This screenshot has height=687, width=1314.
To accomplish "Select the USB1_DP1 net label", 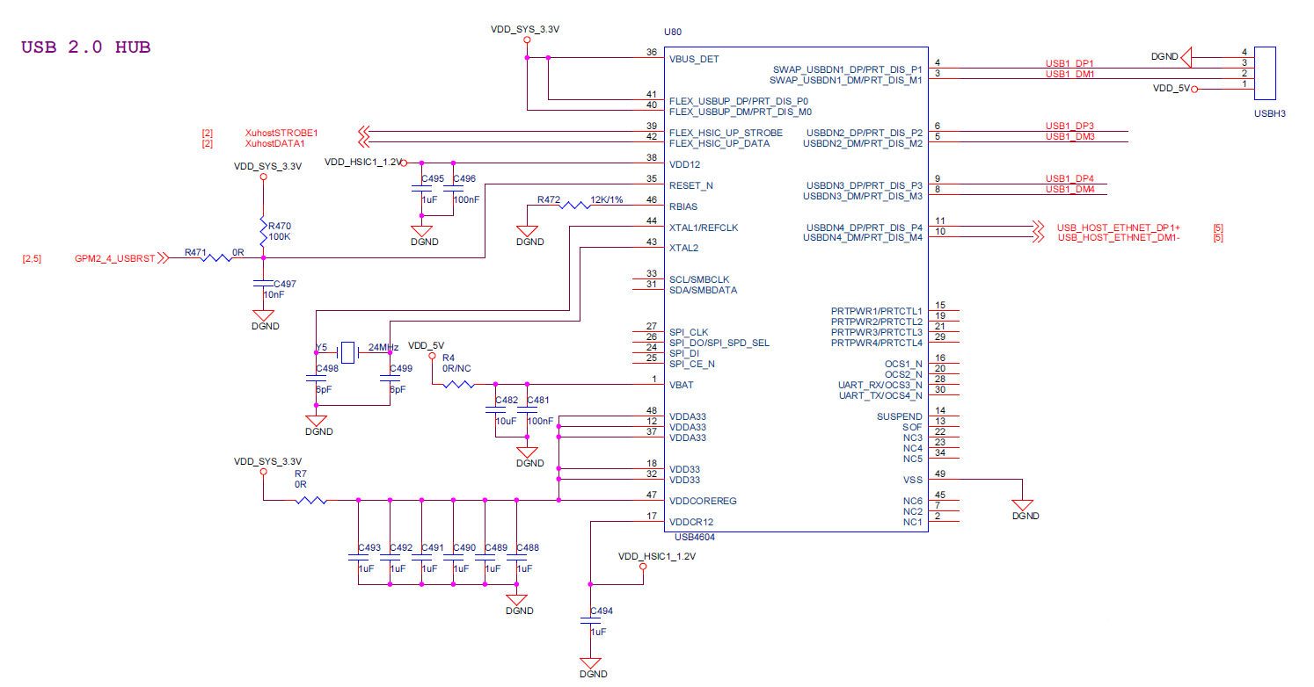I will (x=1069, y=64).
